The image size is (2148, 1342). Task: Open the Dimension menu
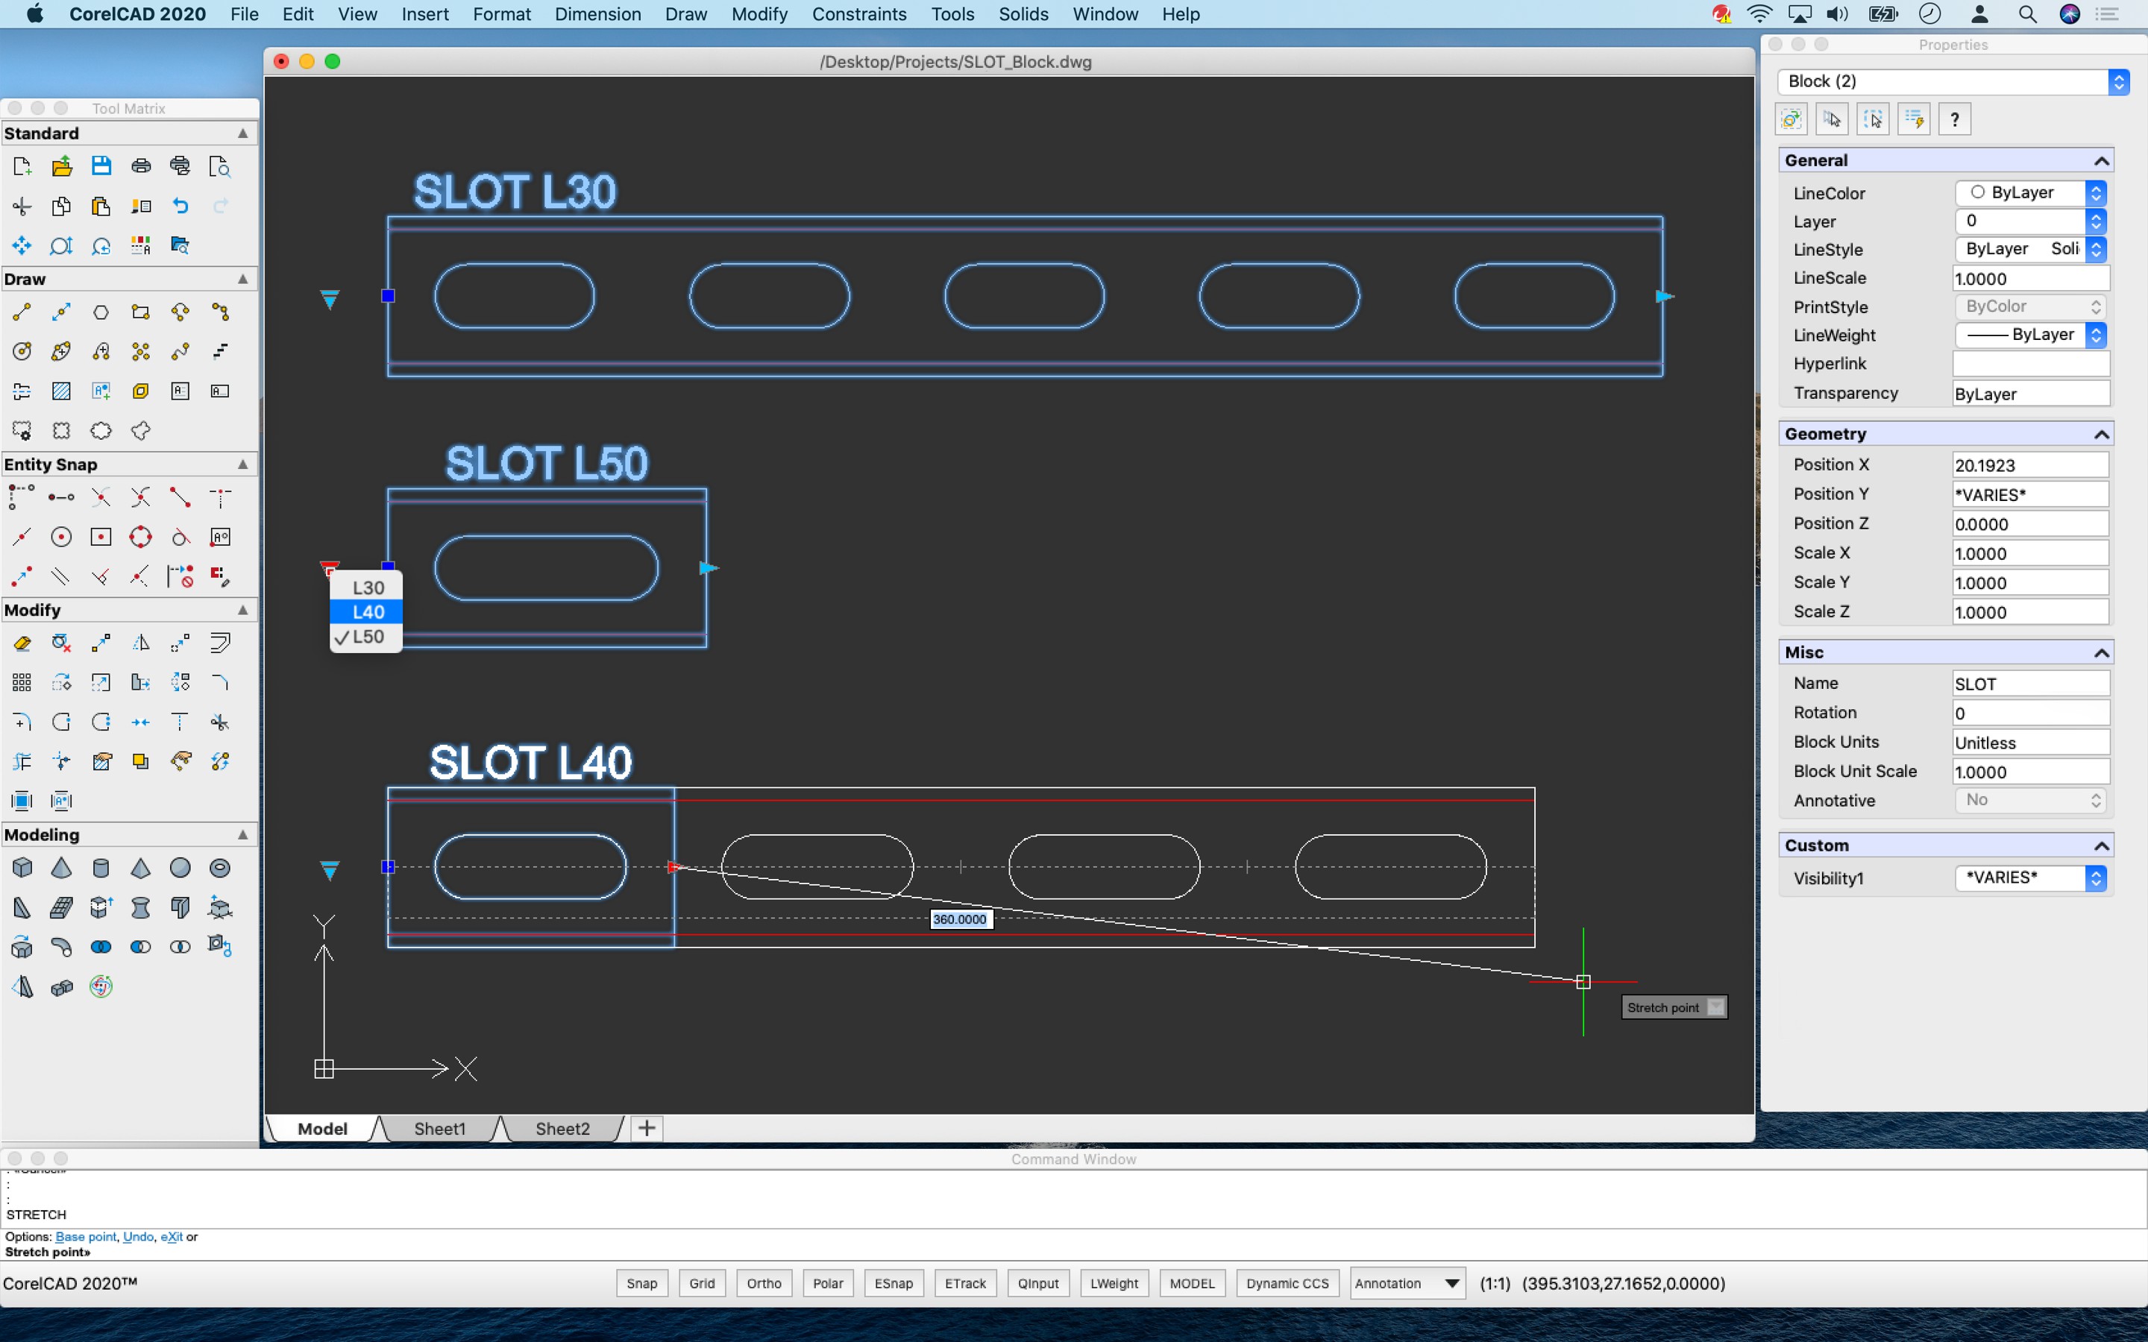597,14
